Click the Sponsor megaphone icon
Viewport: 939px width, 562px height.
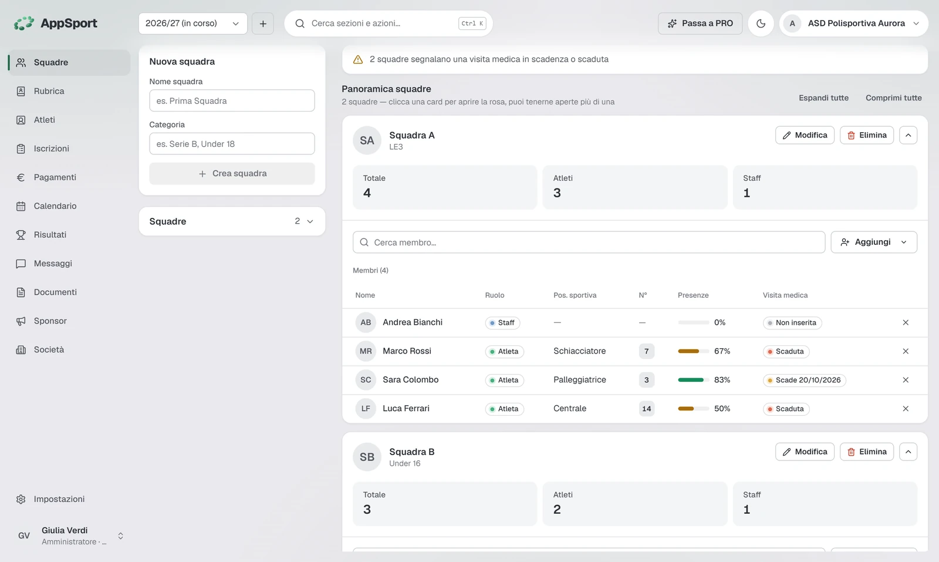point(21,321)
